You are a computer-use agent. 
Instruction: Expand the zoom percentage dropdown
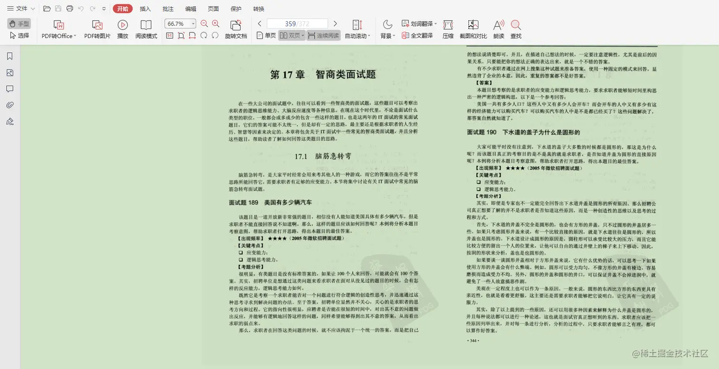click(192, 23)
